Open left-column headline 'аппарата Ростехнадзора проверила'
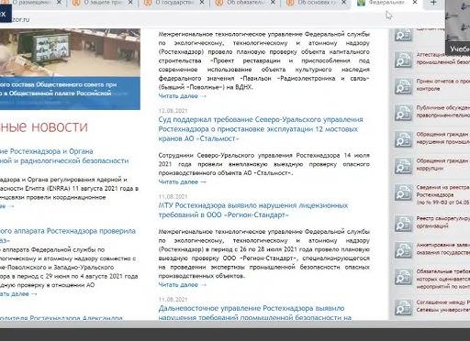Viewport: 470px width, 341px height. coord(68,236)
